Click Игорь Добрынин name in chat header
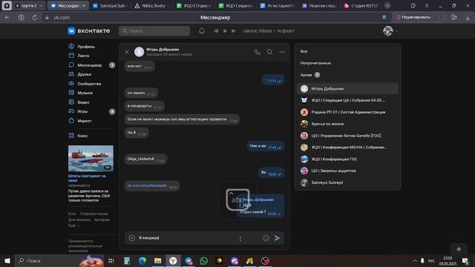 163,50
